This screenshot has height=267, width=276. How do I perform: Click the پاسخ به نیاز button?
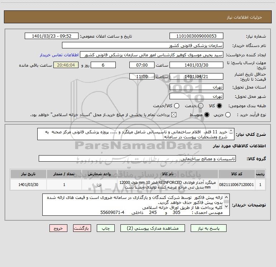(x=209, y=228)
